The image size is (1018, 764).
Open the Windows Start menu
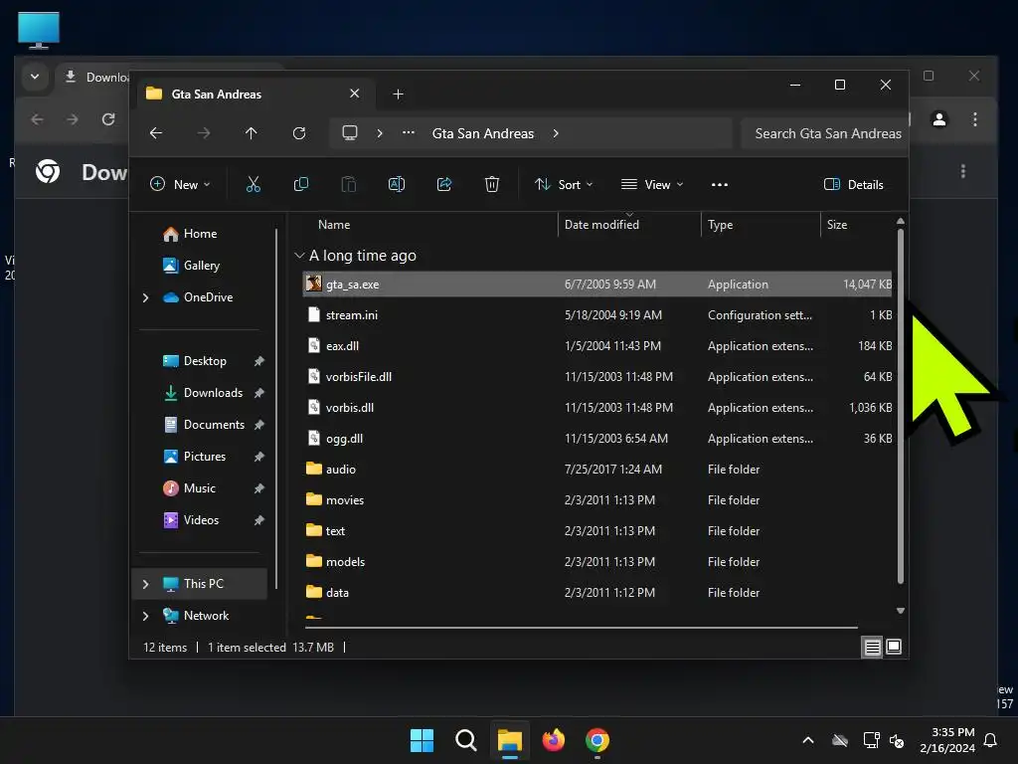tap(422, 740)
